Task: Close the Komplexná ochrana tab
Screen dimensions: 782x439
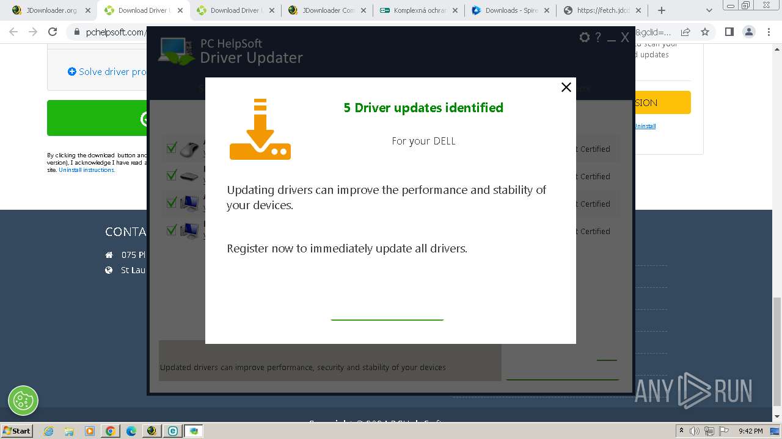Action: point(456,10)
